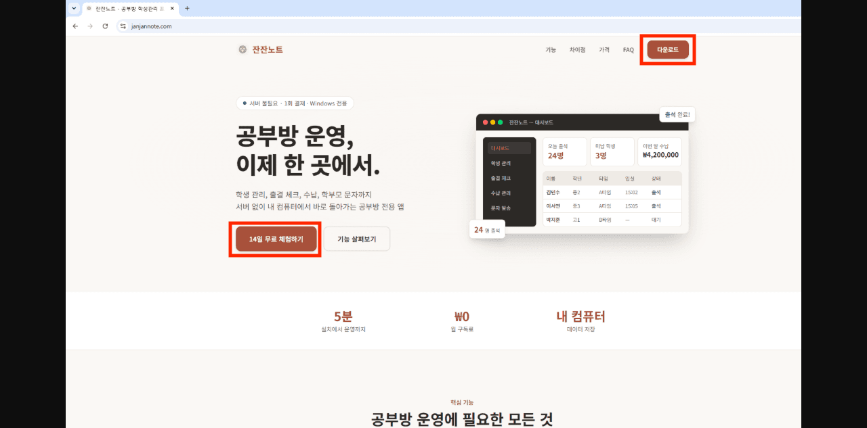This screenshot has height=428, width=867.
Task: Select the 잔잔노트 browser tab
Action: [130, 8]
